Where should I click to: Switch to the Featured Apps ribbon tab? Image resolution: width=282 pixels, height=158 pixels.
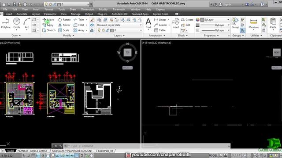point(140,14)
